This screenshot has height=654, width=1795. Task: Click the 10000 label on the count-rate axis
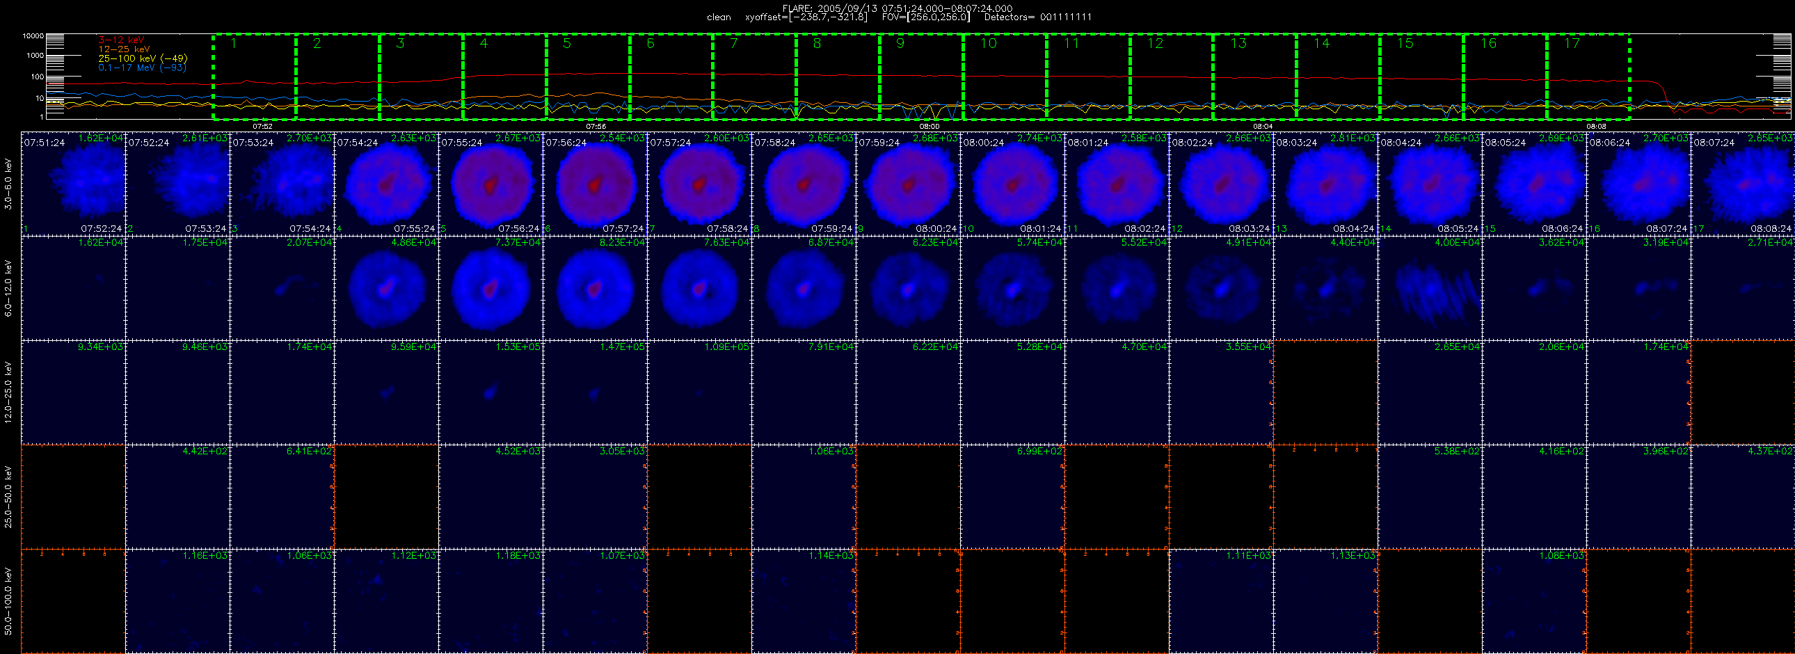[x=33, y=35]
